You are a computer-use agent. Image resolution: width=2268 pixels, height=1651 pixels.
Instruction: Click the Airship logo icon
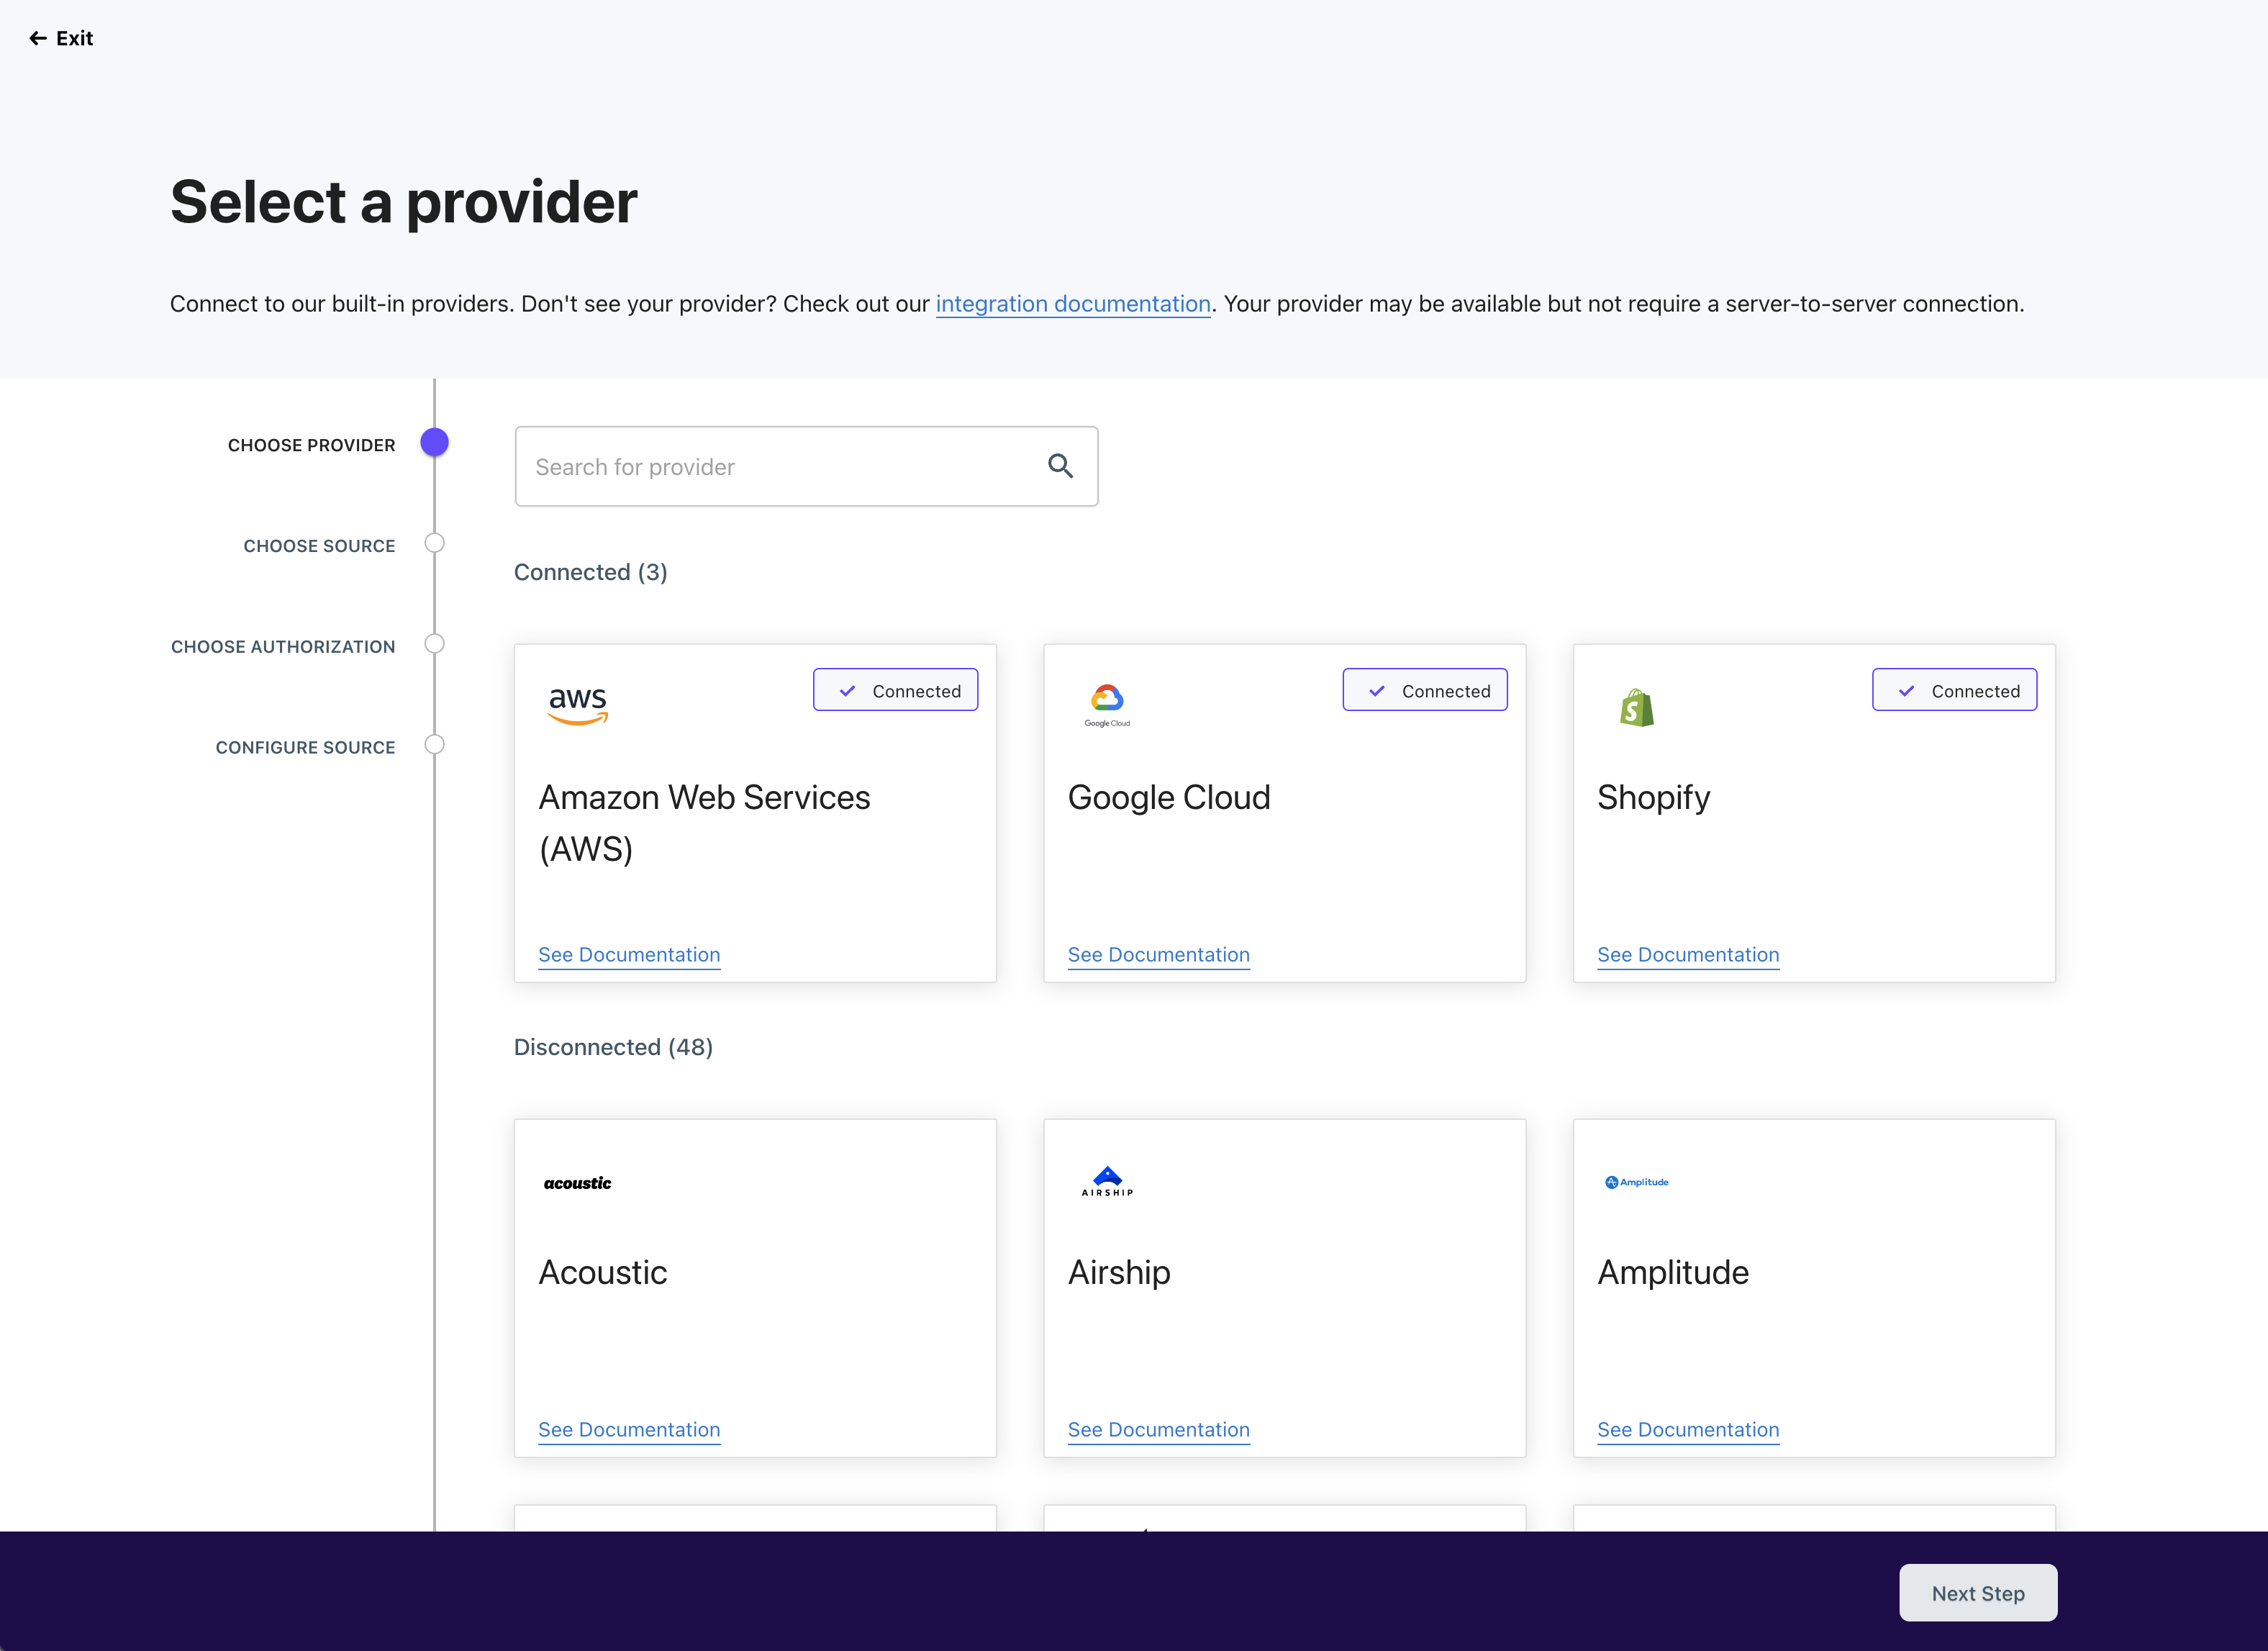click(1107, 1181)
